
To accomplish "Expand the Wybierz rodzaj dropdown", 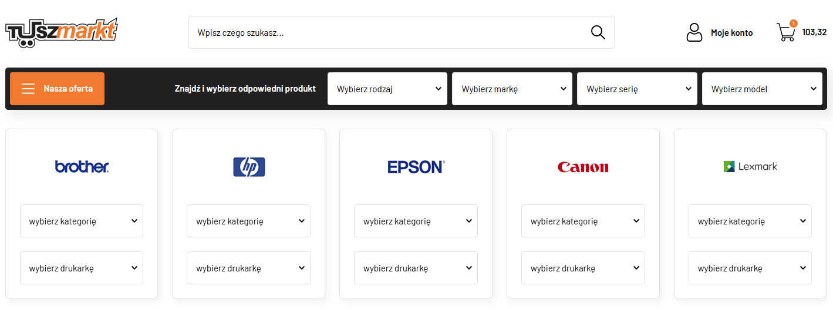I will click(x=387, y=89).
